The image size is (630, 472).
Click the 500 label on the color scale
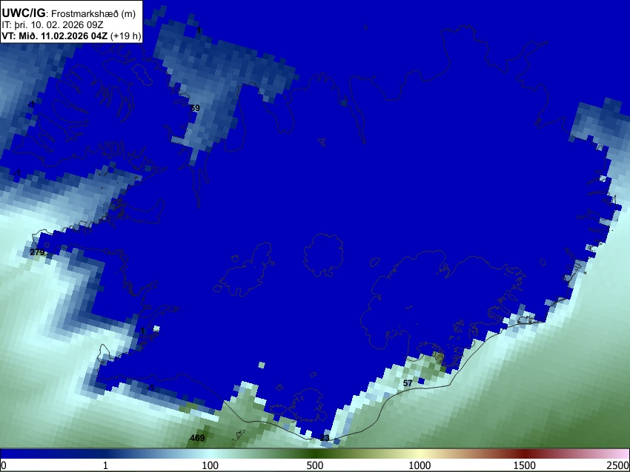pos(314,465)
